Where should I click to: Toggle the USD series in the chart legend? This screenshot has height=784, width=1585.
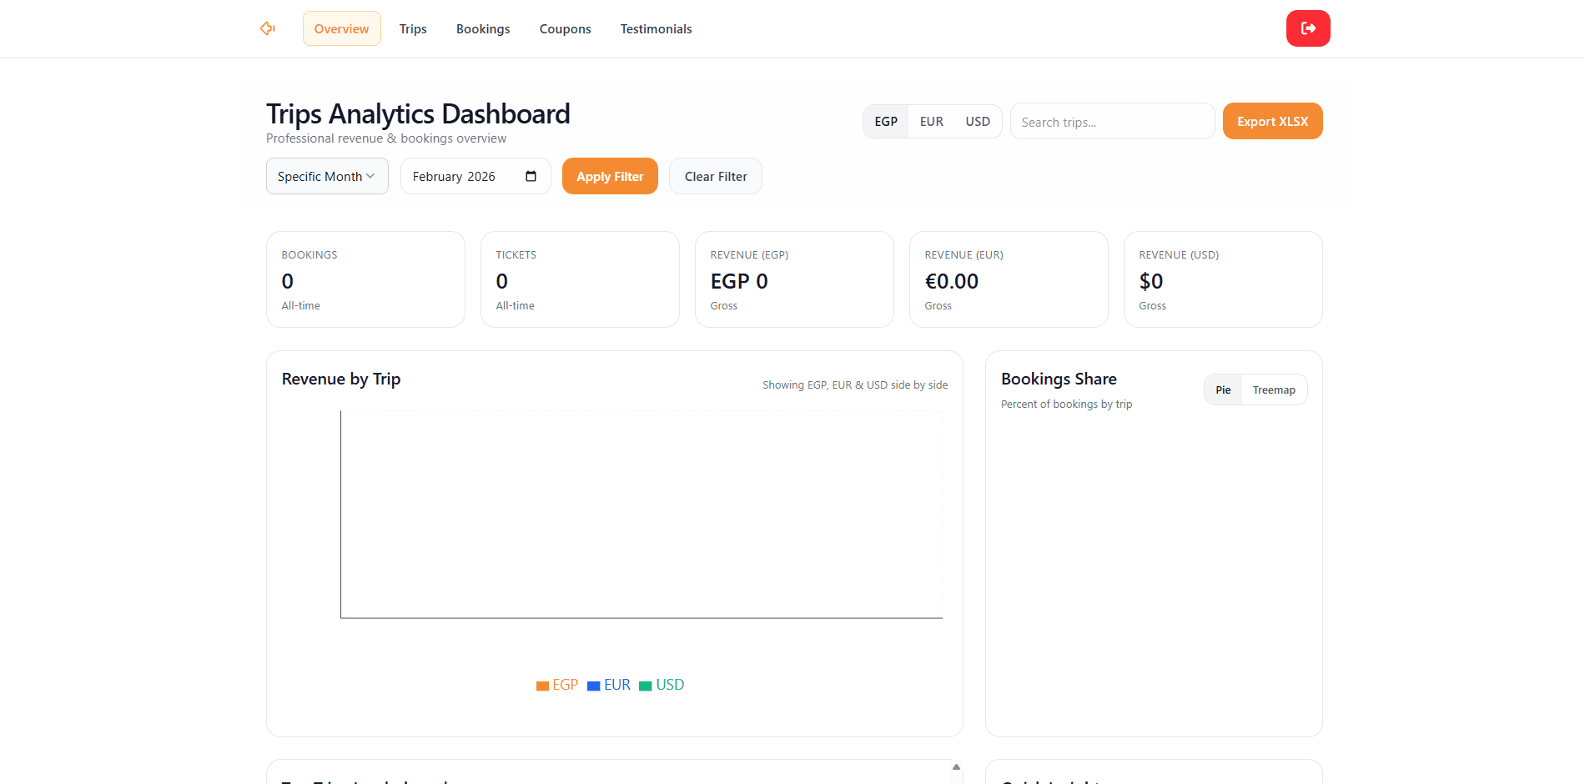point(662,684)
